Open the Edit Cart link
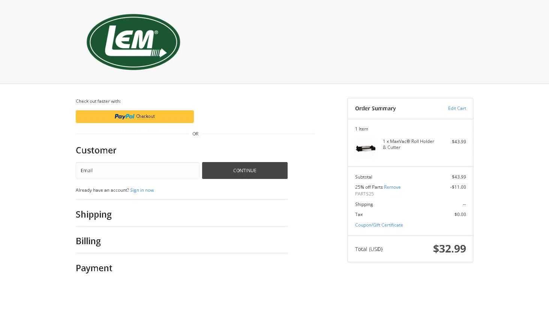 (457, 108)
